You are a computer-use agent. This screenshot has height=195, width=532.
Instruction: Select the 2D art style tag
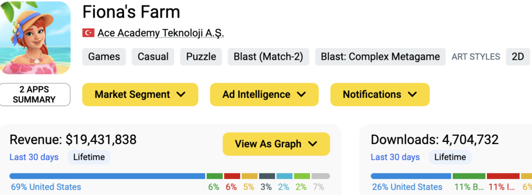518,56
